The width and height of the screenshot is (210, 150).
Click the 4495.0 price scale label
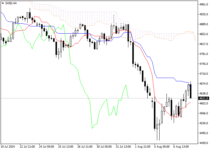[x=204, y=133]
